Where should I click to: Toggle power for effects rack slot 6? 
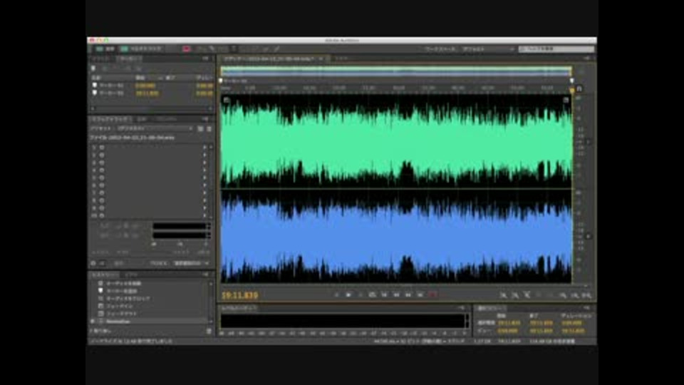pos(102,185)
